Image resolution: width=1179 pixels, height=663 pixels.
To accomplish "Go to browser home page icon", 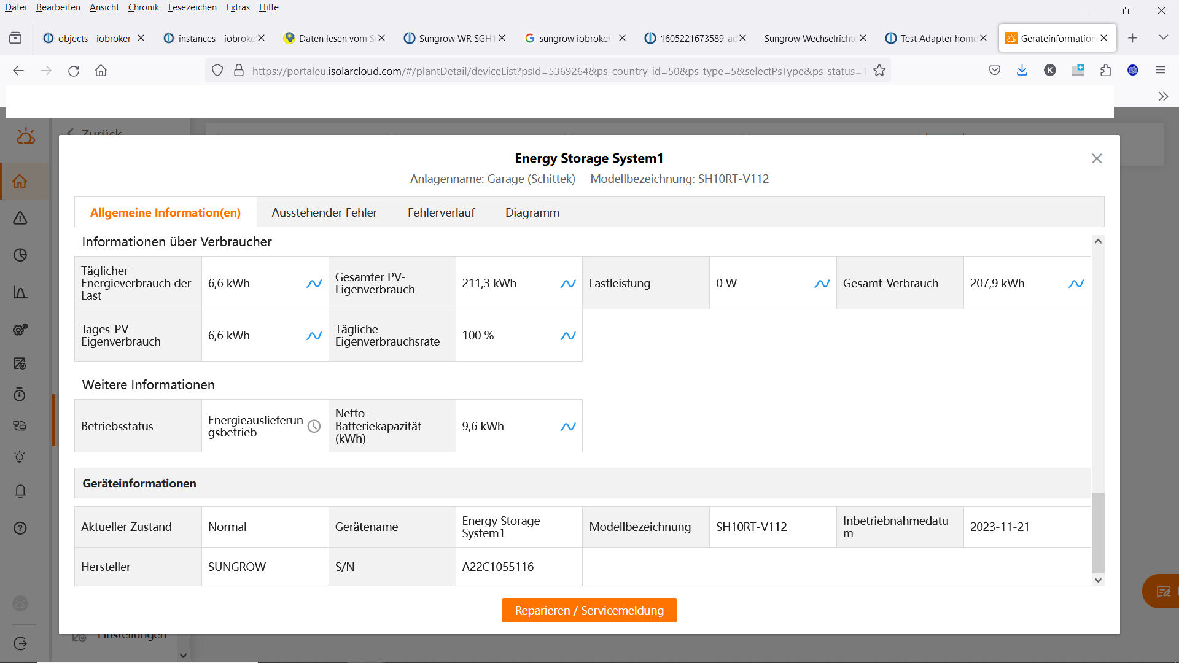I will (x=101, y=71).
